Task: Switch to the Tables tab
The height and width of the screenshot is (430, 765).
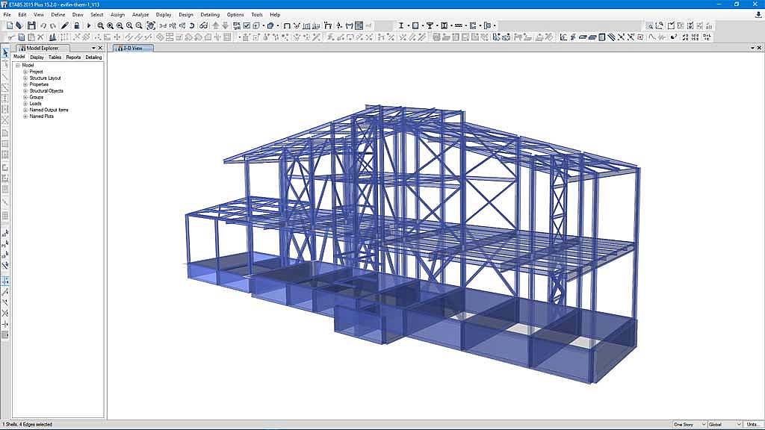Action: point(55,57)
